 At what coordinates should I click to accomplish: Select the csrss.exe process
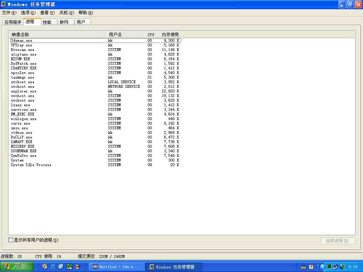tap(95, 124)
